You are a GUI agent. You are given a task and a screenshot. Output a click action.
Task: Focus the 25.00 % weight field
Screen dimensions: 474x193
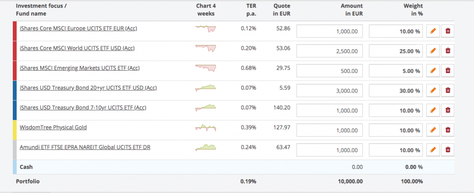[396, 51]
